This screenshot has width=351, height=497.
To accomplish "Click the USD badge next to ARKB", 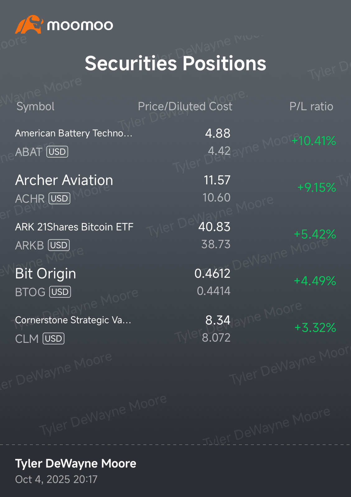I will pos(58,245).
